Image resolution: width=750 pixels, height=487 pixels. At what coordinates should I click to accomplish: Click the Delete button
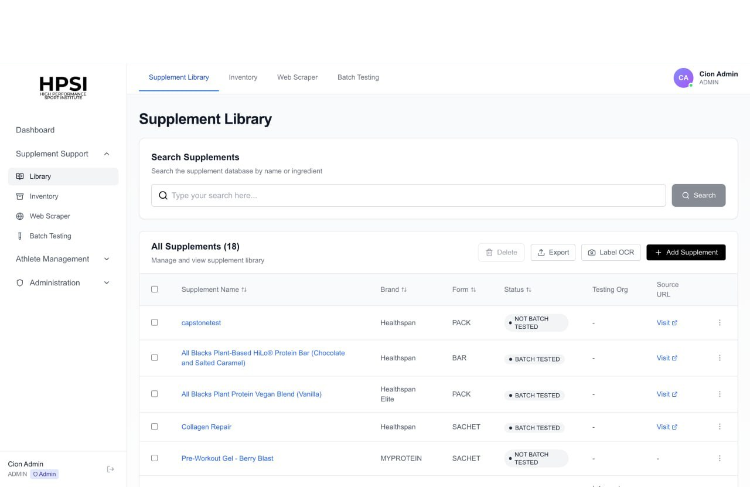pyautogui.click(x=501, y=253)
